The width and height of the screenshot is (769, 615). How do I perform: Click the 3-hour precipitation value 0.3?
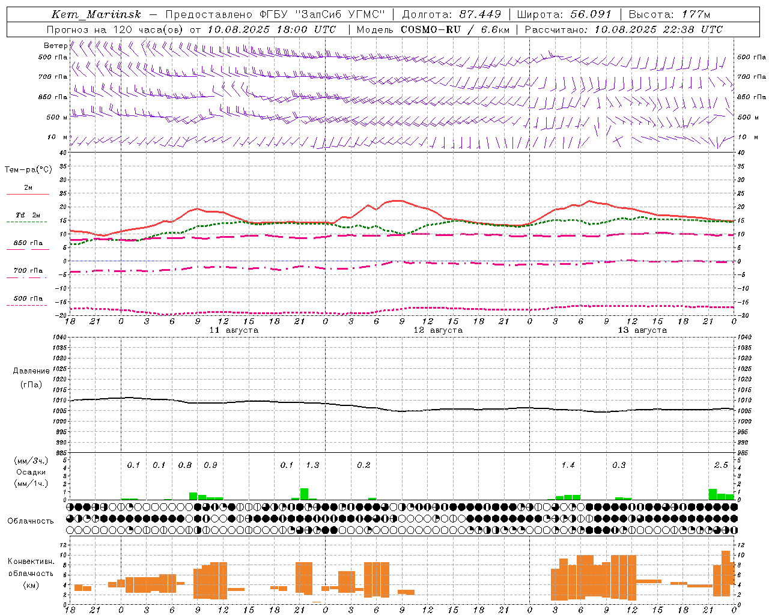click(x=619, y=465)
